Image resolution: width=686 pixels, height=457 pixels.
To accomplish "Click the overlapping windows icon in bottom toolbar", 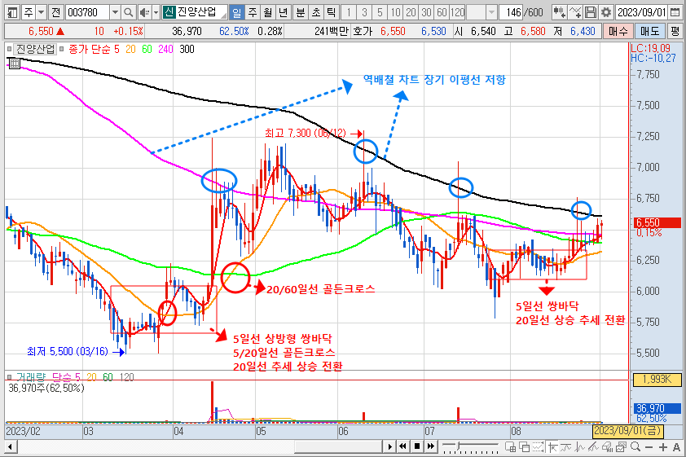I will [524, 446].
